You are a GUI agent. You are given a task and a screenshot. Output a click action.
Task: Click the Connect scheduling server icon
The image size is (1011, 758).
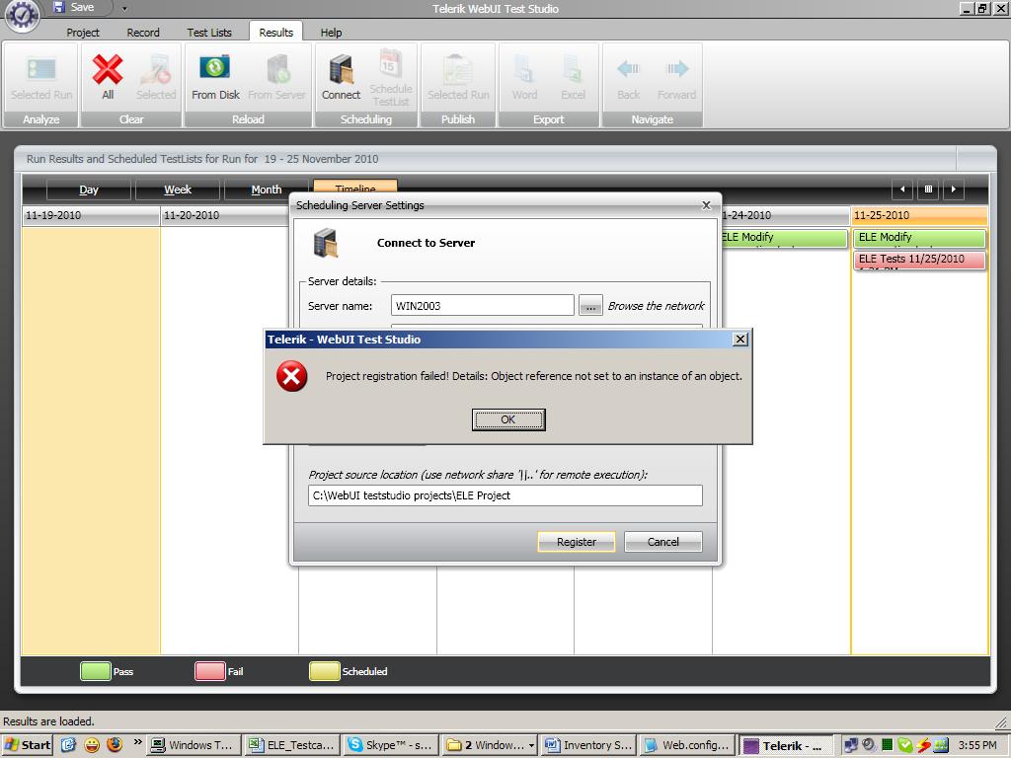click(341, 70)
